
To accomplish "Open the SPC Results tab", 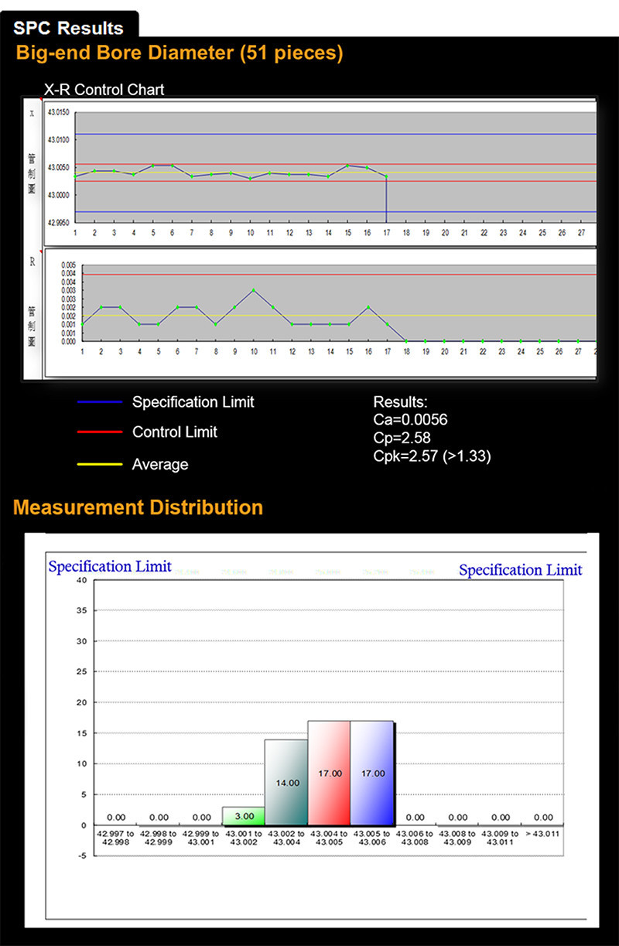I will [x=69, y=28].
